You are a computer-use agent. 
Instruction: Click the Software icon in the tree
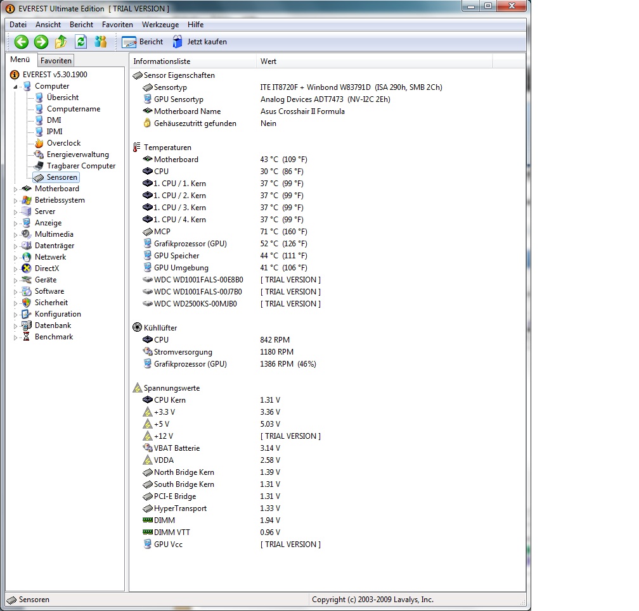coord(27,291)
